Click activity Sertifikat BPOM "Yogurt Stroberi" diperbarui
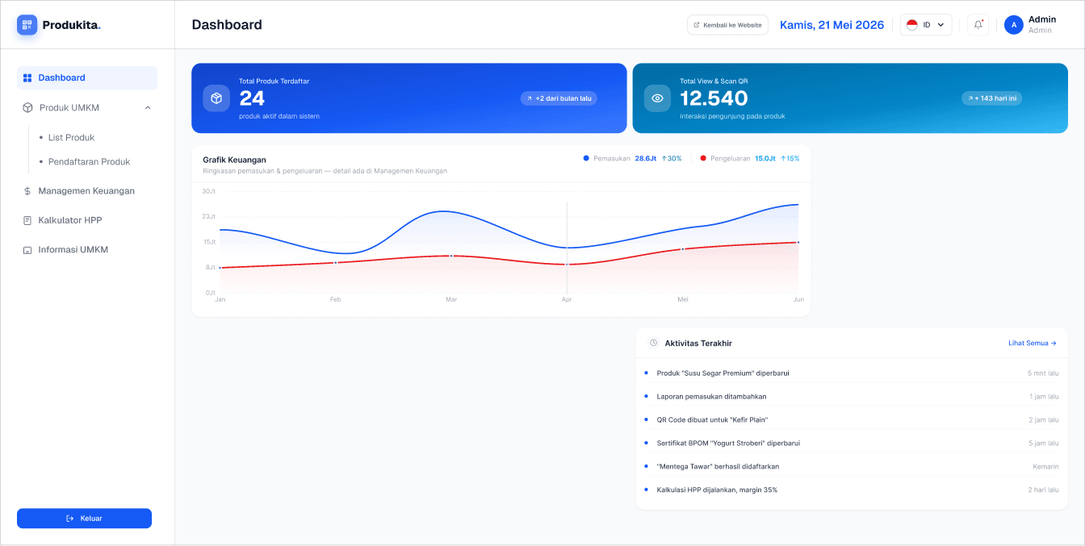Viewport: 1085px width, 546px height. (728, 444)
